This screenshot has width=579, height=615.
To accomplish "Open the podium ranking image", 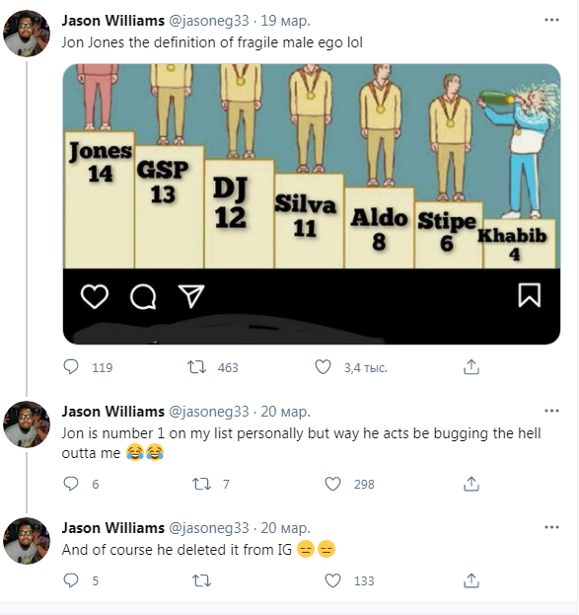I will [312, 204].
